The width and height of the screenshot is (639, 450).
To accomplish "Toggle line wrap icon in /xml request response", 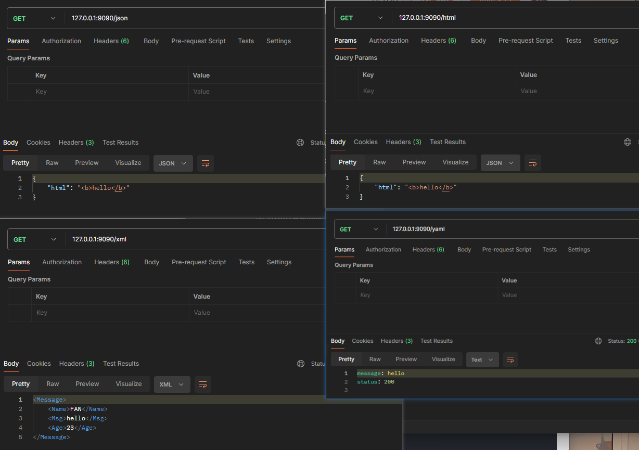I will (203, 384).
